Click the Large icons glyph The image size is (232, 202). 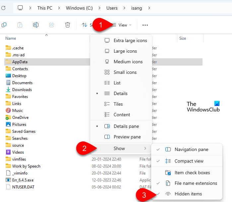(x=107, y=51)
